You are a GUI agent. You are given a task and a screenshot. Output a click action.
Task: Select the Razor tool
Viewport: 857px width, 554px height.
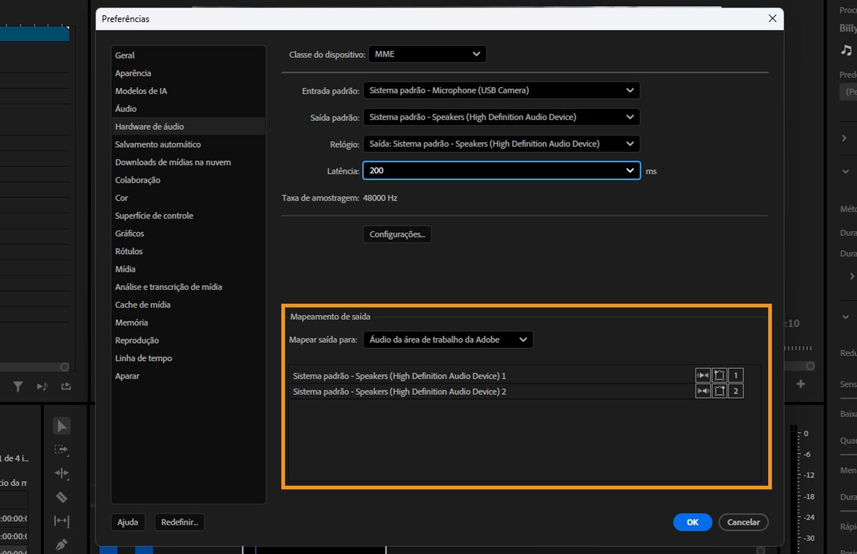click(x=61, y=497)
